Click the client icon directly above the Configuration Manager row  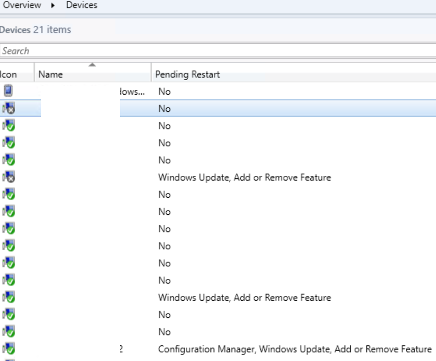(9, 331)
